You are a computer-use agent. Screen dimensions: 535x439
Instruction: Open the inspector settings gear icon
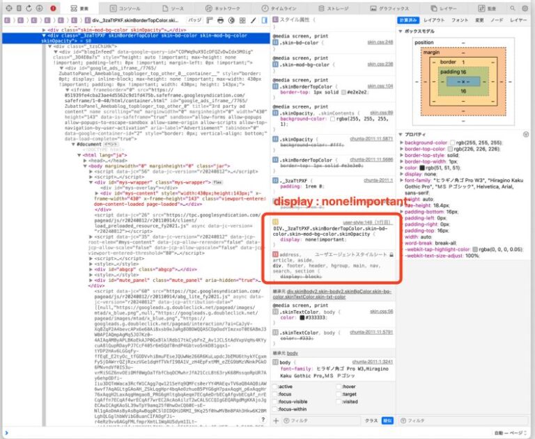[525, 8]
